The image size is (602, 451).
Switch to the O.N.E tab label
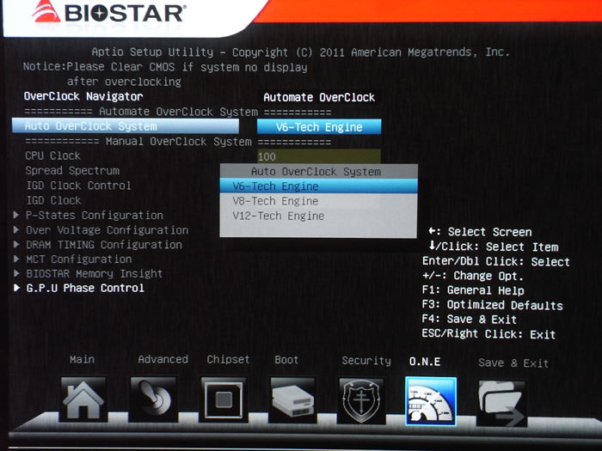425,362
